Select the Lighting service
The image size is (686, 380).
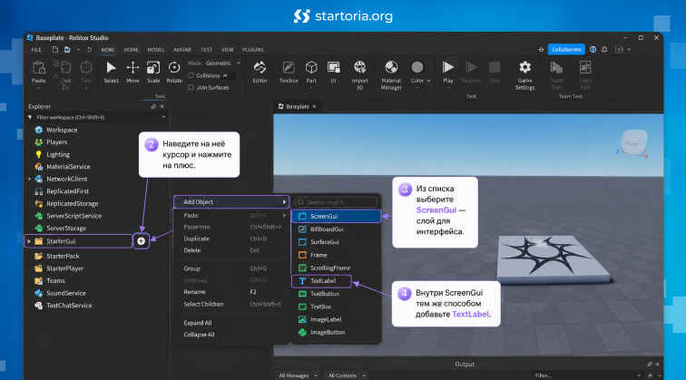click(x=58, y=154)
